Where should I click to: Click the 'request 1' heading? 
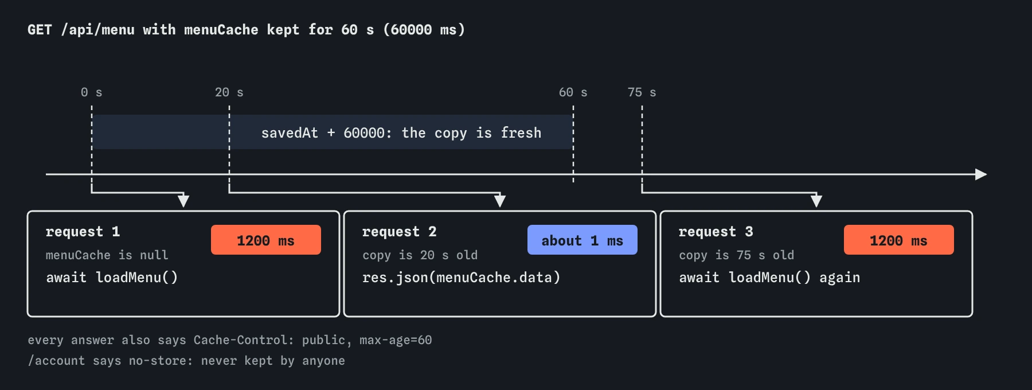(83, 232)
